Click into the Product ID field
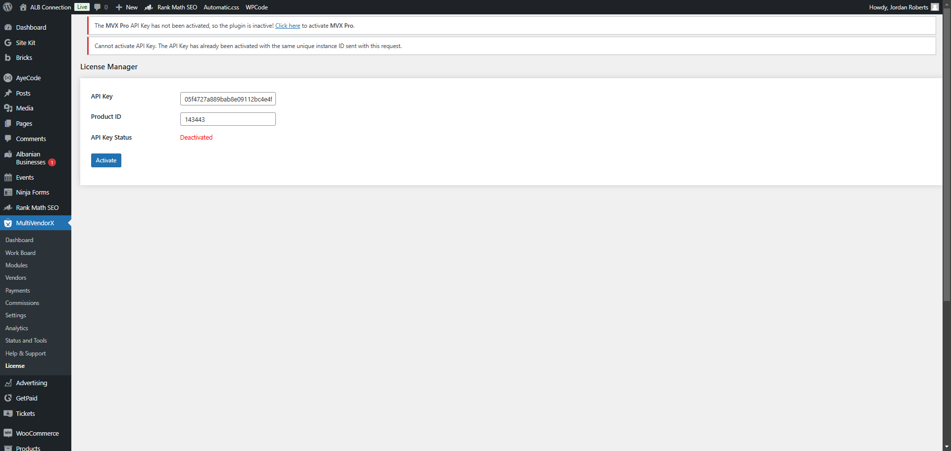951x451 pixels. 228,119
